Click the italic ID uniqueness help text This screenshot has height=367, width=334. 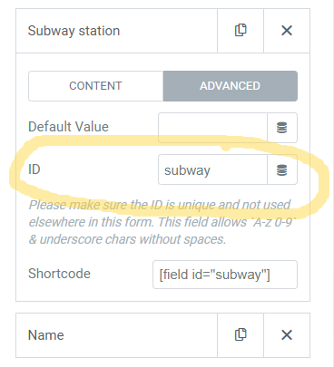[162, 222]
